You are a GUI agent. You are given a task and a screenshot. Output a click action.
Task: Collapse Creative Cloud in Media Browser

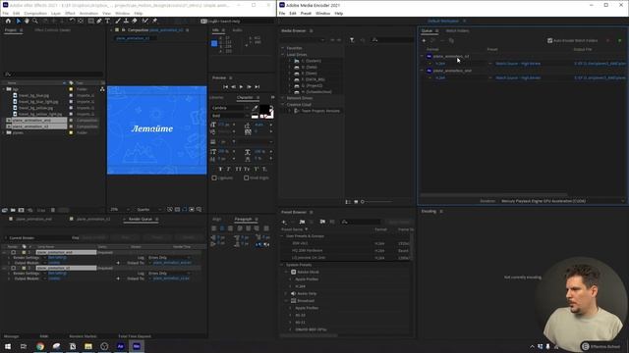click(x=282, y=105)
